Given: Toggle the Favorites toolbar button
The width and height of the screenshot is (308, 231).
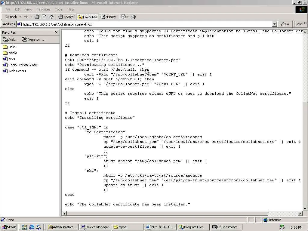Looking at the screenshot, I should coord(88,17).
